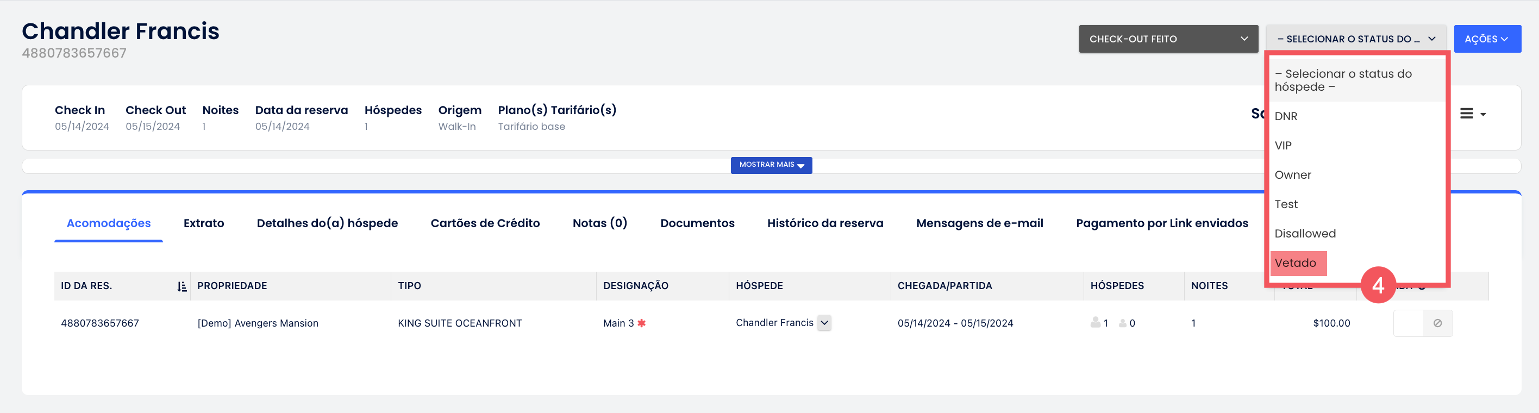This screenshot has height=413, width=1539.
Task: Click the red asterisk next to Main 3
Action: [642, 323]
